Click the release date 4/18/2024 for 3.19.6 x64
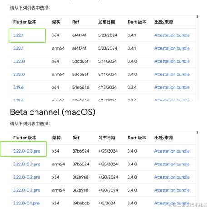The image size is (209, 209). click(x=107, y=87)
